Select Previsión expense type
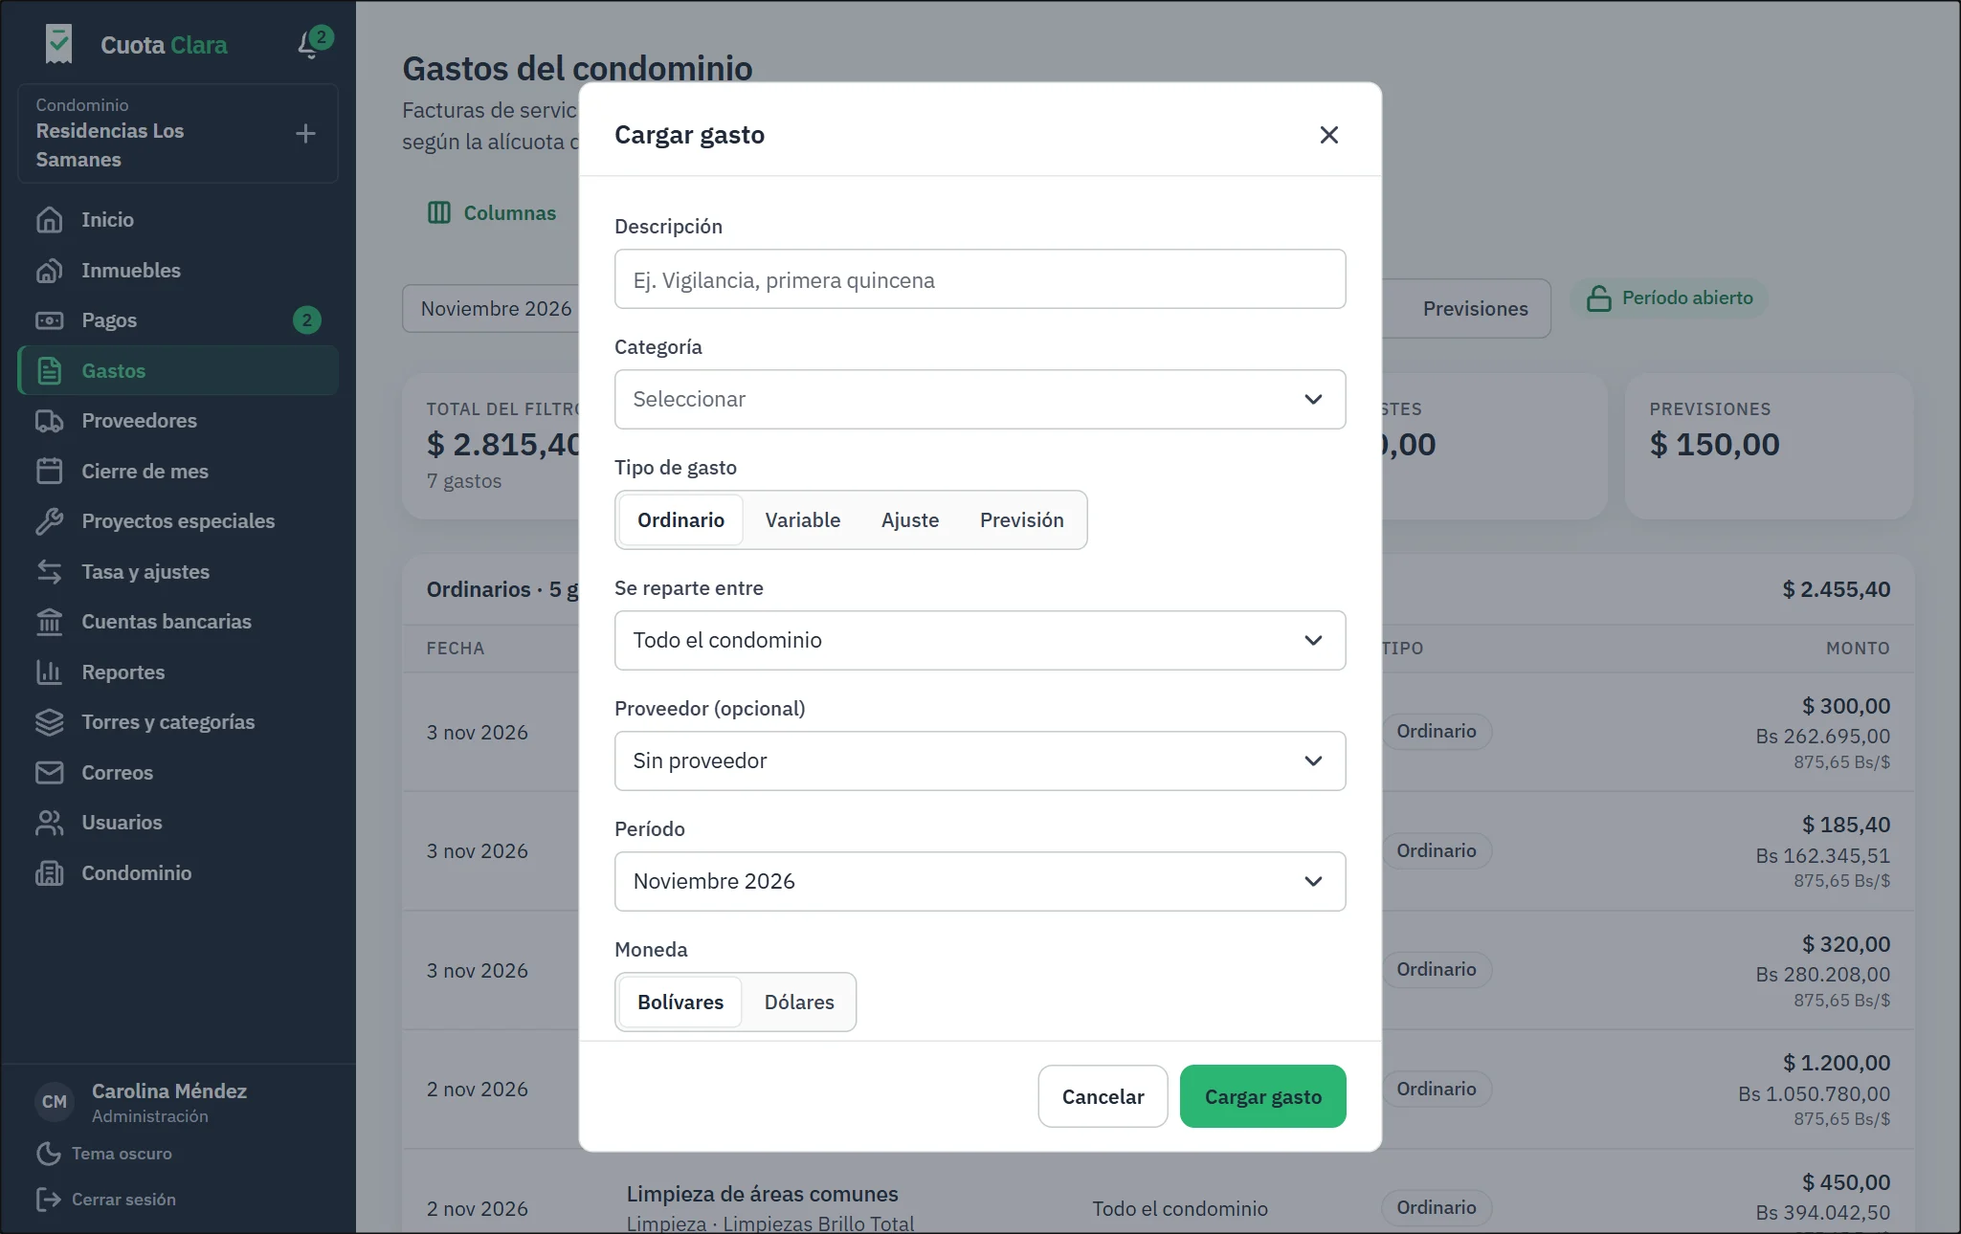 [1021, 520]
